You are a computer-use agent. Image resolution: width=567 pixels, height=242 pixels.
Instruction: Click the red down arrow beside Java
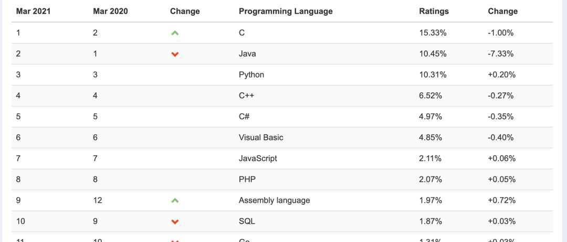[x=175, y=54]
